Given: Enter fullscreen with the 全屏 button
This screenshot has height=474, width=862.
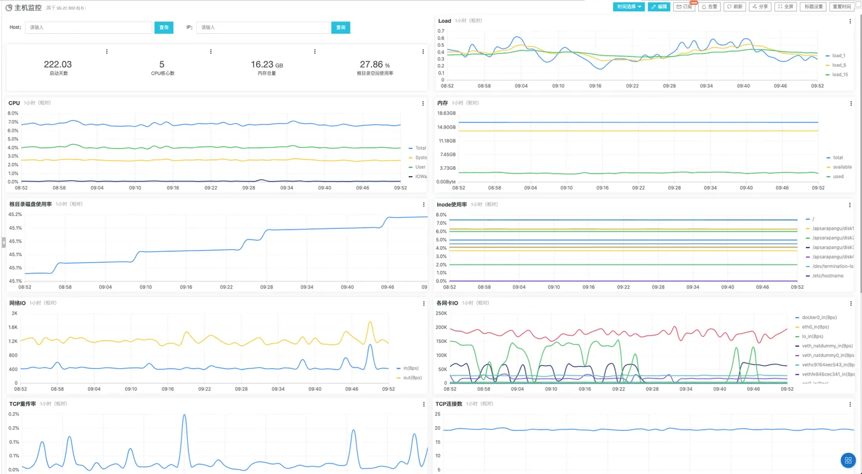Looking at the screenshot, I should click(786, 7).
